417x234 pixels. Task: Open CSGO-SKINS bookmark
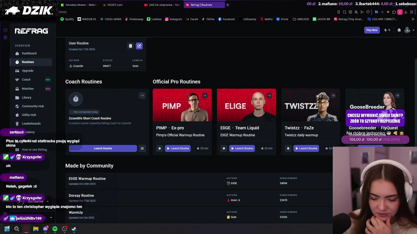point(111,19)
